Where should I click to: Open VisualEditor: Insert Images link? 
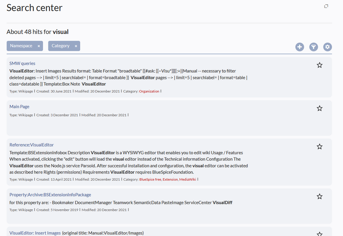pos(35,233)
